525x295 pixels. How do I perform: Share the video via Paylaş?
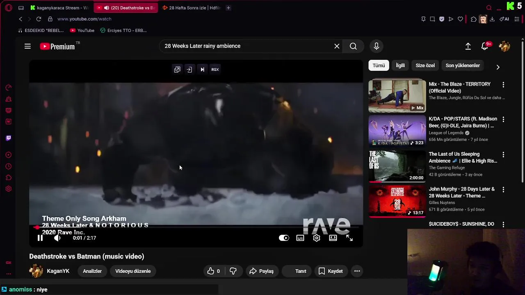pyautogui.click(x=262, y=271)
